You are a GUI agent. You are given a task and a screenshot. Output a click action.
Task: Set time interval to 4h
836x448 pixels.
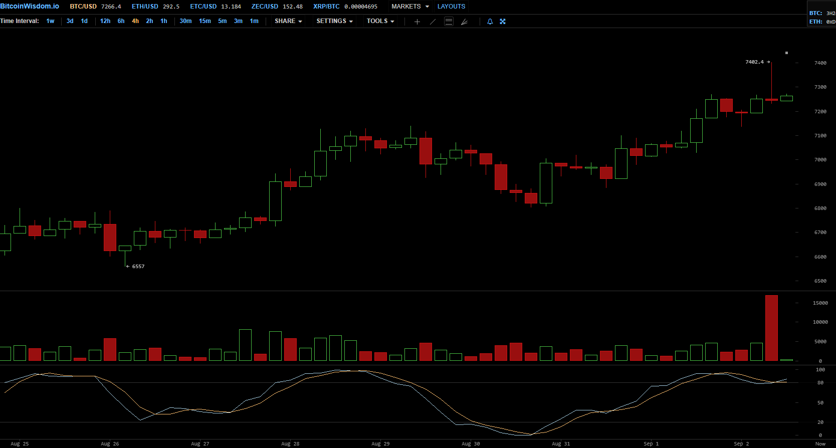pyautogui.click(x=135, y=21)
